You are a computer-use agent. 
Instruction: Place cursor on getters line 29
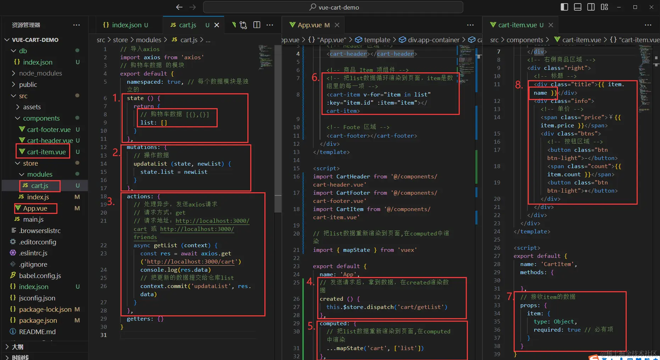point(145,319)
